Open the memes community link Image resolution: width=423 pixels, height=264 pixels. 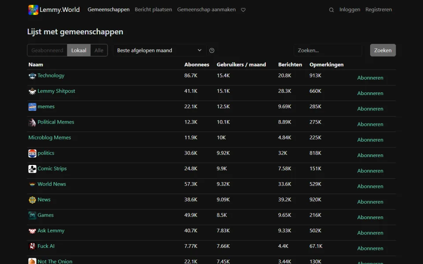click(x=46, y=106)
